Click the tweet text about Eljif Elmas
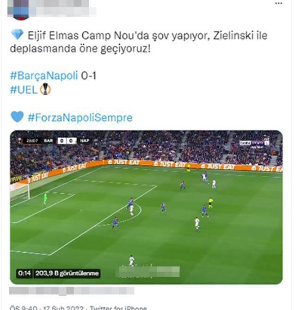296x310 pixels. pyautogui.click(x=138, y=42)
